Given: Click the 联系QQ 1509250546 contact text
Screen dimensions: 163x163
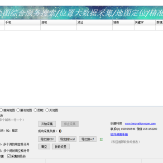Looking at the screenshot, I should [x=123, y=129].
